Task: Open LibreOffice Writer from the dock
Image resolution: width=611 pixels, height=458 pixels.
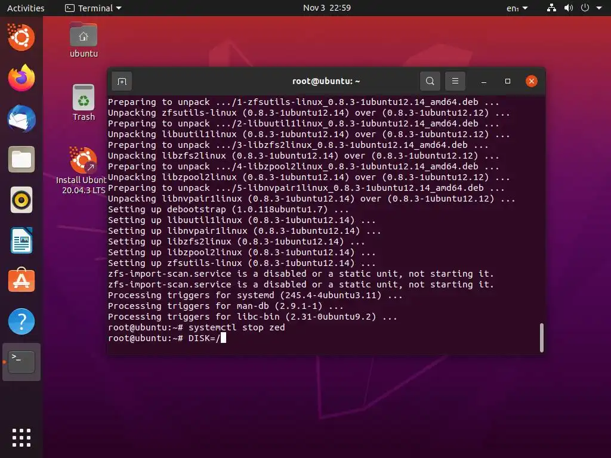Action: 21,240
